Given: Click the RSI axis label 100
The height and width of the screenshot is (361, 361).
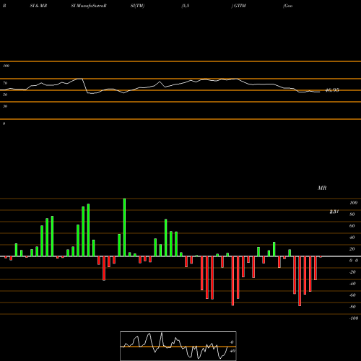Looking at the screenshot, I should [6, 66].
